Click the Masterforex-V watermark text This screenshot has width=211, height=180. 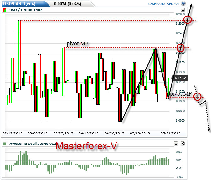click(86, 146)
